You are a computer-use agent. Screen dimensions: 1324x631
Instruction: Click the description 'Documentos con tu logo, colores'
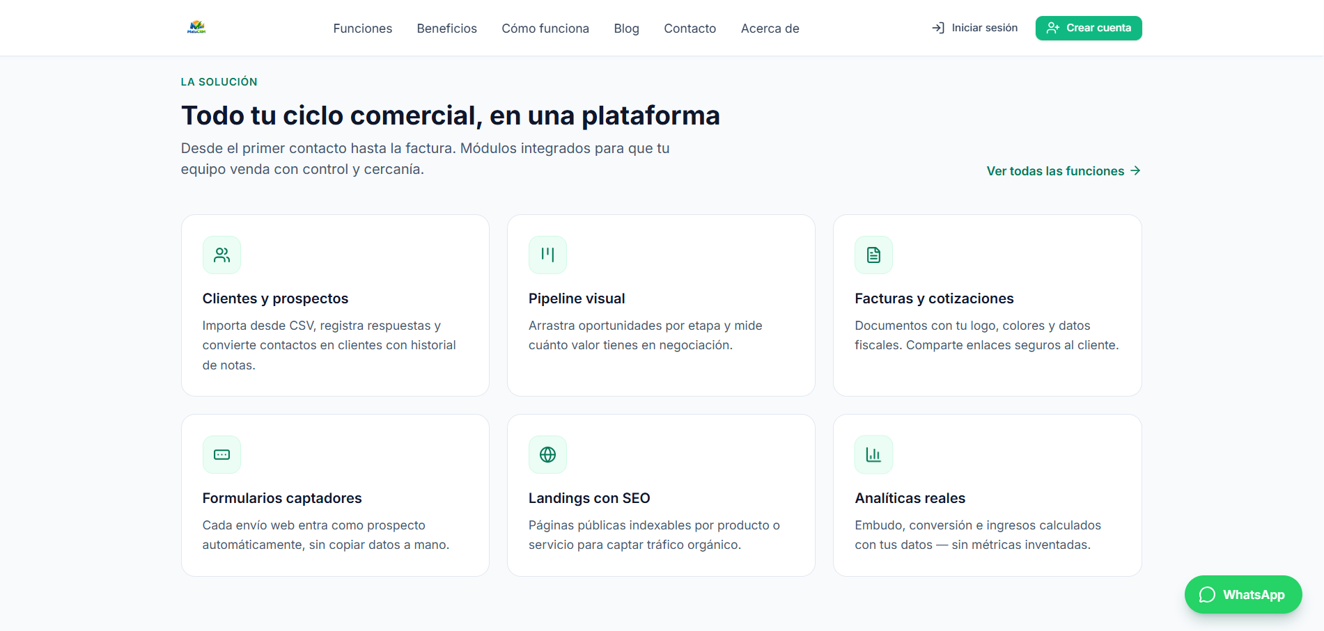pyautogui.click(x=986, y=335)
